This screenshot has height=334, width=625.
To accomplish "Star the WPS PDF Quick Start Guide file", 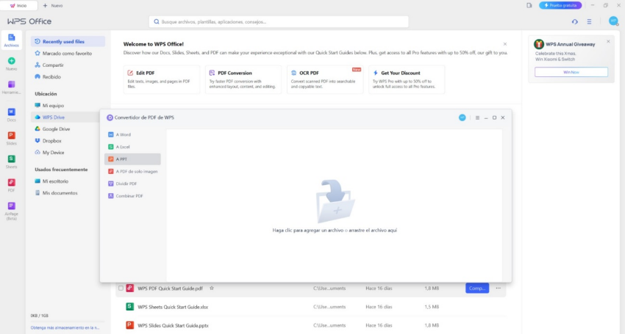I will 212,288.
